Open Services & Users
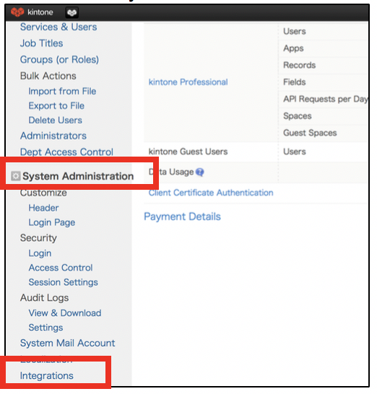 [58, 27]
